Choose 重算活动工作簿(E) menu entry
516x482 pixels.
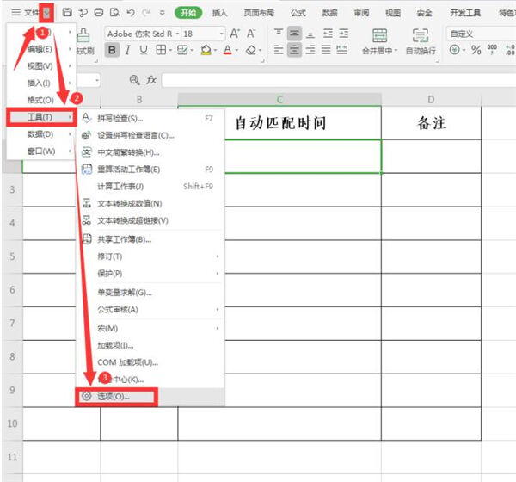(150, 170)
